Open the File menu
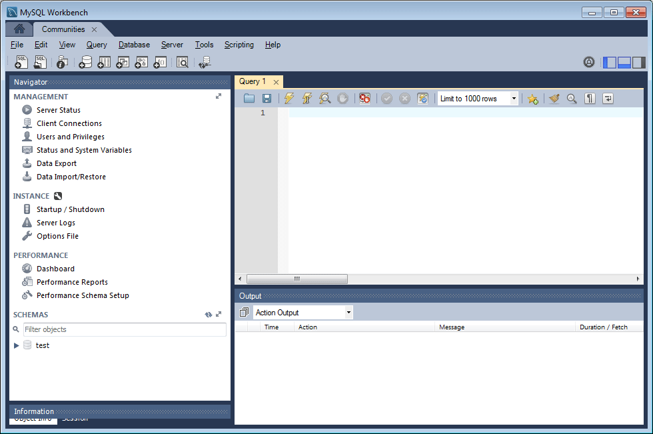This screenshot has width=653, height=434. [17, 45]
